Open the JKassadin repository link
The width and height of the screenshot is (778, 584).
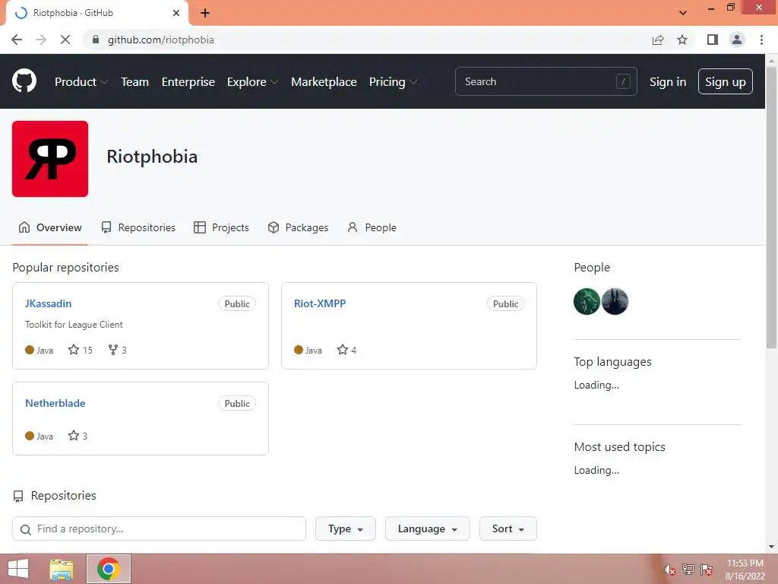[48, 303]
